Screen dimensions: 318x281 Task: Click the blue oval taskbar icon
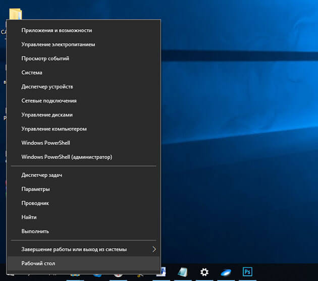tap(226, 272)
